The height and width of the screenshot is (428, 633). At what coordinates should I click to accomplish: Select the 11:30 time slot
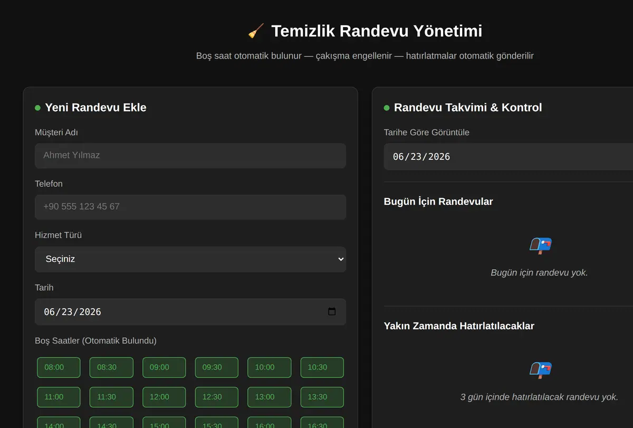click(x=111, y=397)
